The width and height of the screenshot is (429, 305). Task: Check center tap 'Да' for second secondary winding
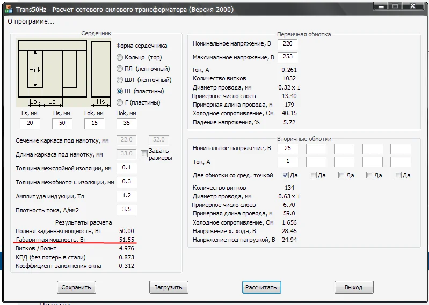point(313,175)
